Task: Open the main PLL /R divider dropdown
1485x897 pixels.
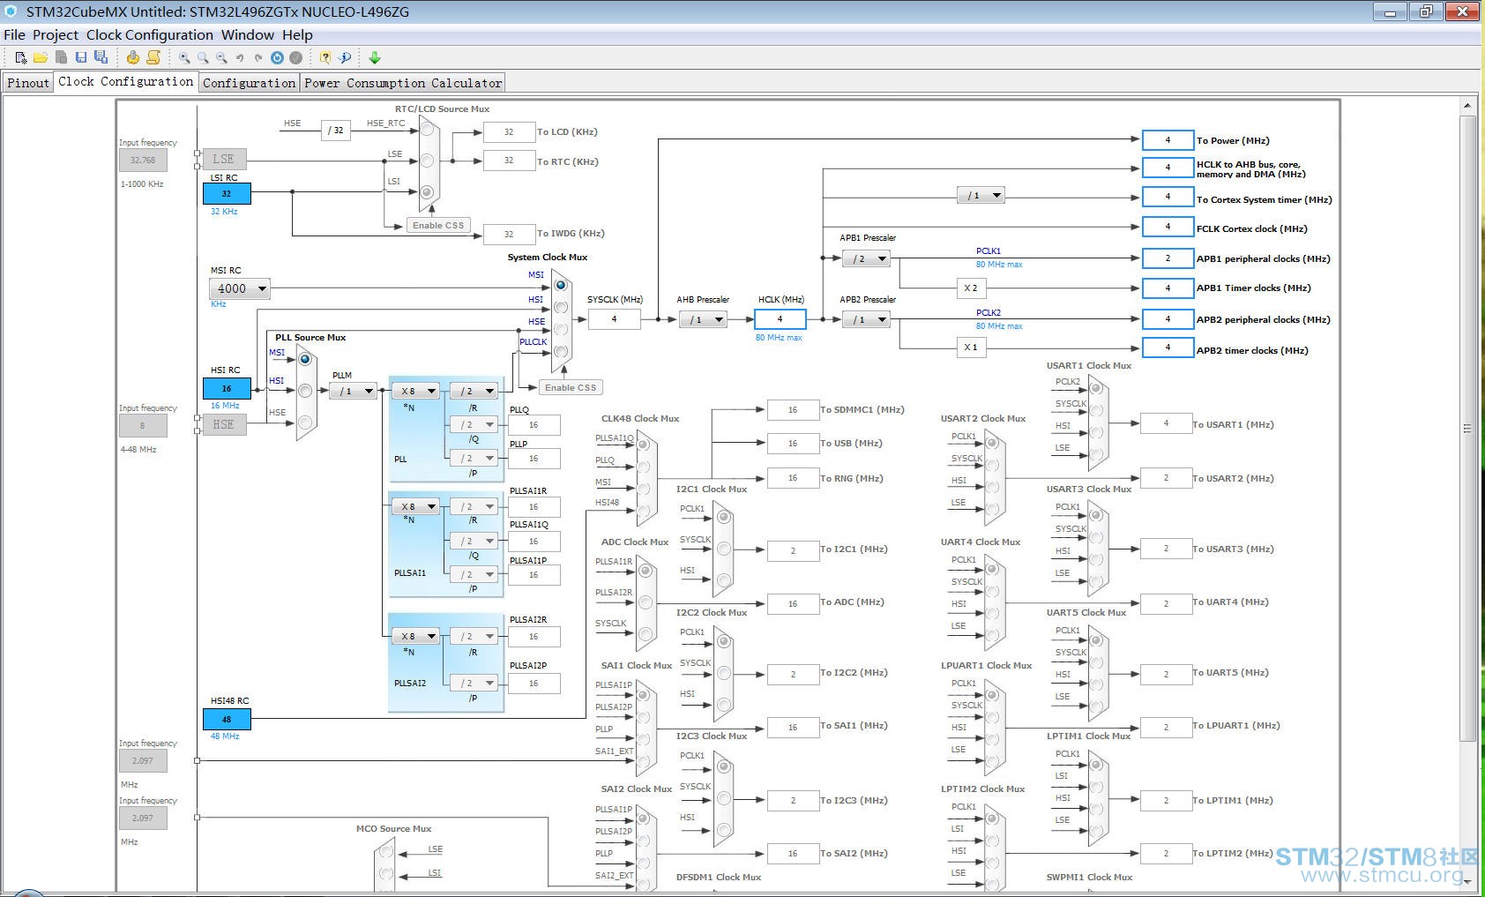Action: (474, 391)
